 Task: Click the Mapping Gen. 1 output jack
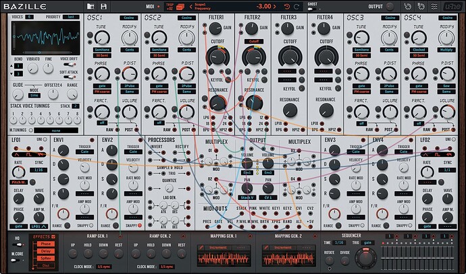click(250, 236)
